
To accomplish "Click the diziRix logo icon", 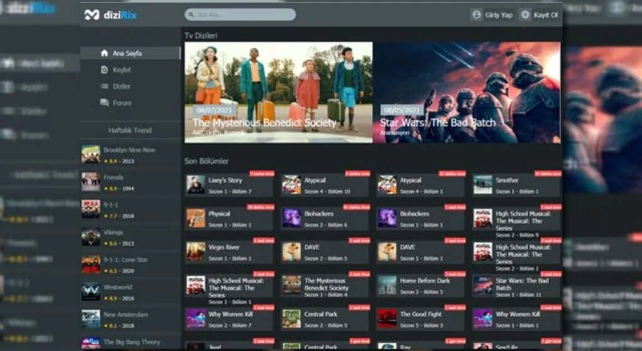I will tap(92, 14).
